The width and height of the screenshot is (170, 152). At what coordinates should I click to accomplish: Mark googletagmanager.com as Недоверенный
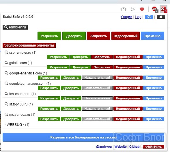[128, 88]
